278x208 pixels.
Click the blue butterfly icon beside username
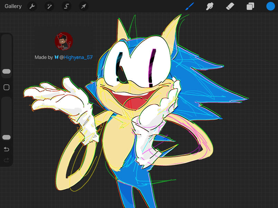[56, 57]
